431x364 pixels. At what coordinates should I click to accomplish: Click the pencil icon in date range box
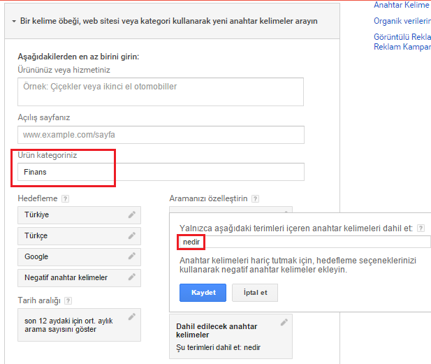coord(131,317)
